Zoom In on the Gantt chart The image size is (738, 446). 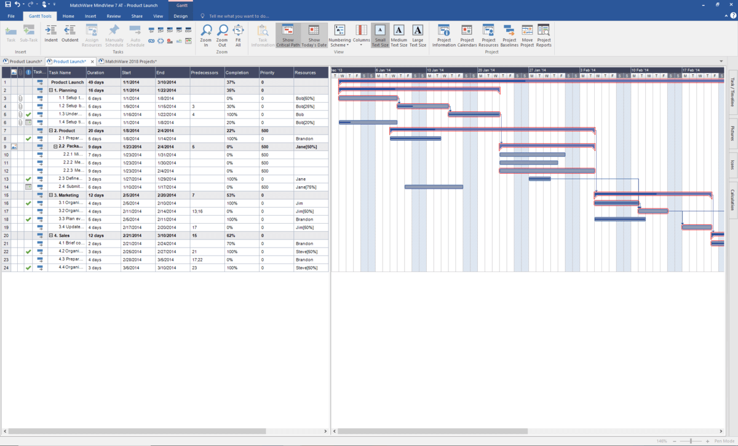point(206,36)
